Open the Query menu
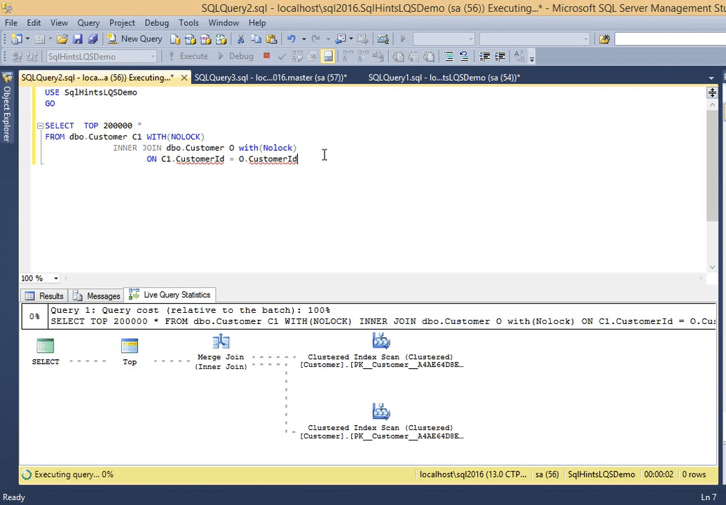This screenshot has width=726, height=505. pyautogui.click(x=88, y=22)
